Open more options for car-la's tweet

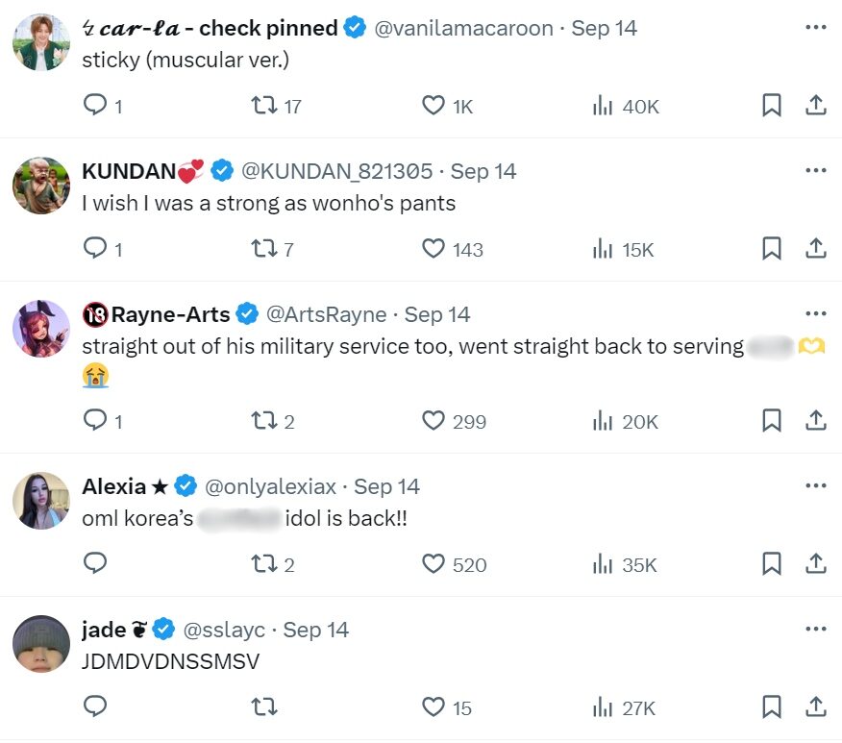tap(816, 28)
